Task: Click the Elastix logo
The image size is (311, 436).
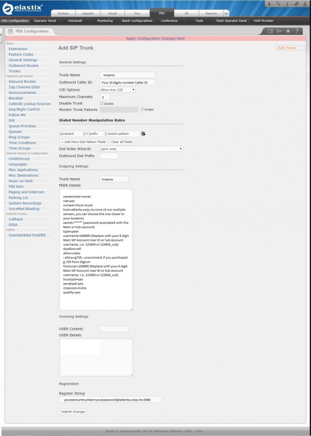Action: click(22, 8)
